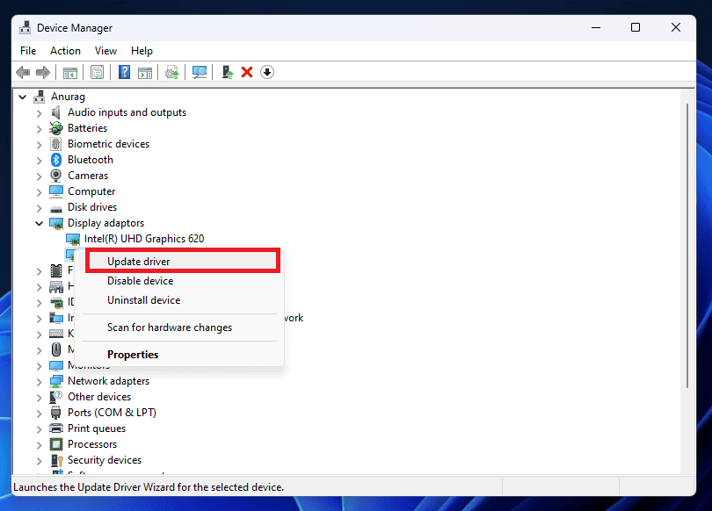Expand the Audio inputs and outputs node
The image size is (712, 511).
click(x=39, y=113)
